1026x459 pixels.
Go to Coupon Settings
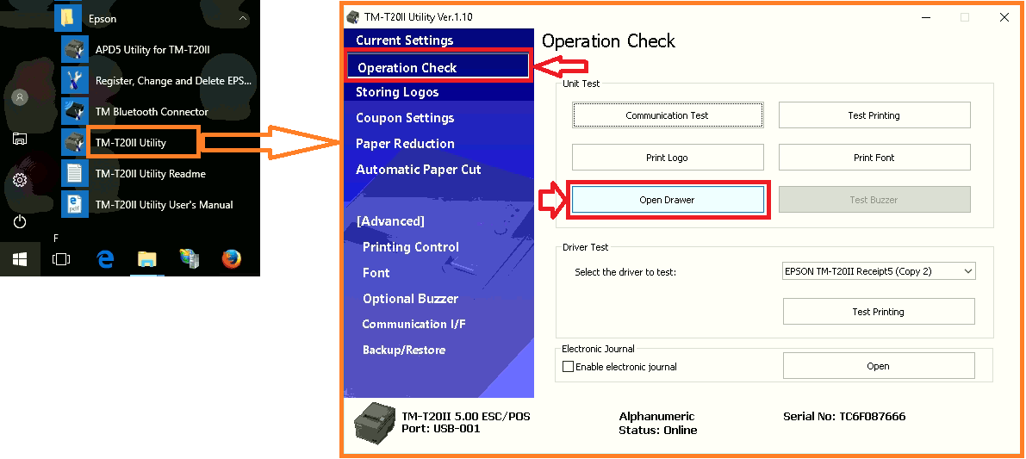[x=405, y=118]
